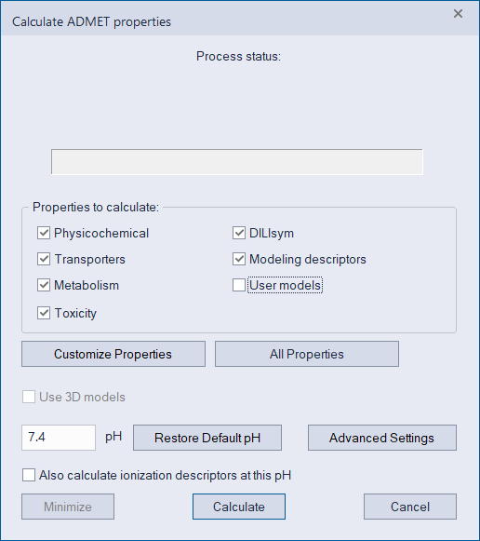The width and height of the screenshot is (480, 541).
Task: Click into the pH value field
Action: [x=59, y=438]
